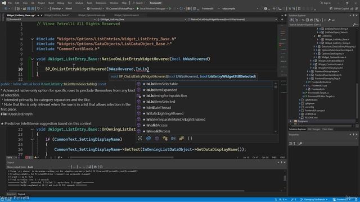Open the Tools menu
The height and width of the screenshot is (202, 360).
(x=89, y=3)
